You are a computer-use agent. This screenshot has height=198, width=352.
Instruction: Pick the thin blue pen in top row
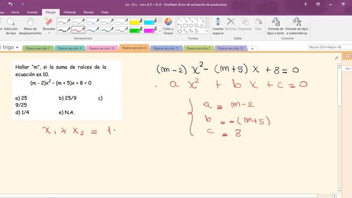point(92,21)
